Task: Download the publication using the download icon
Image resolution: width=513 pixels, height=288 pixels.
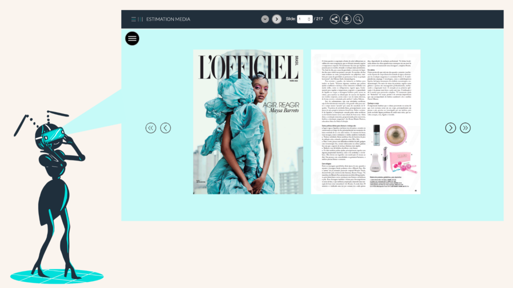Action: [x=347, y=19]
